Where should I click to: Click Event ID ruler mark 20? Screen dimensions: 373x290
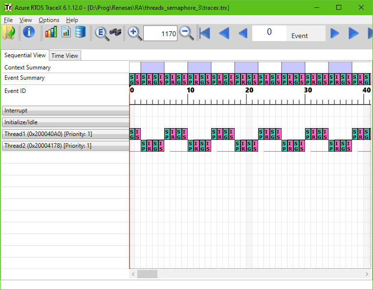(249, 90)
